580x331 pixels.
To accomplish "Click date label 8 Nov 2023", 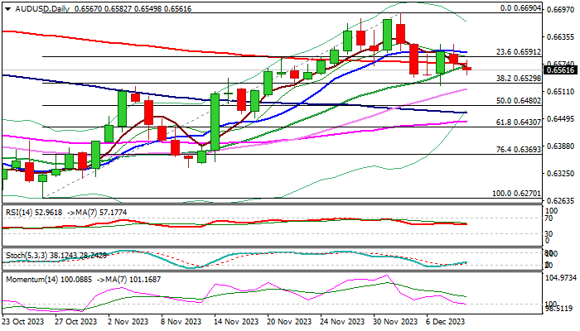I will pyautogui.click(x=181, y=322).
